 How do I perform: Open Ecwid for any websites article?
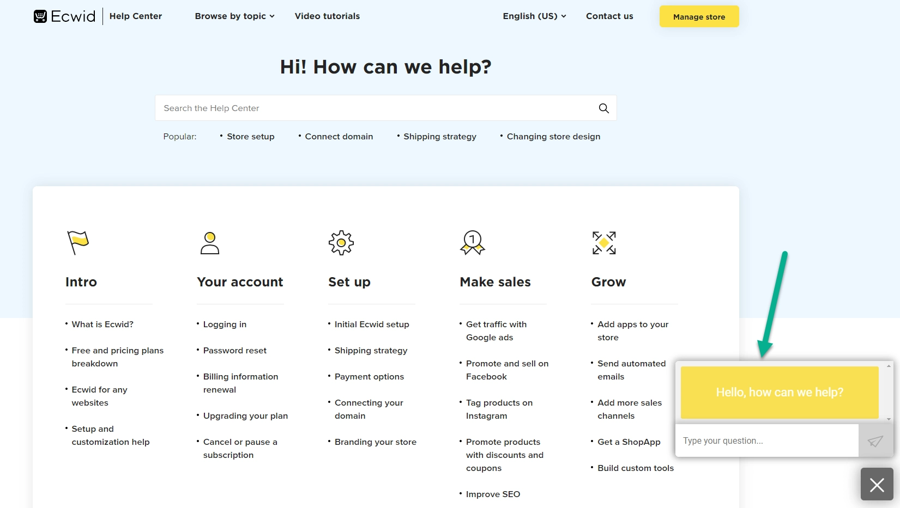[100, 396]
